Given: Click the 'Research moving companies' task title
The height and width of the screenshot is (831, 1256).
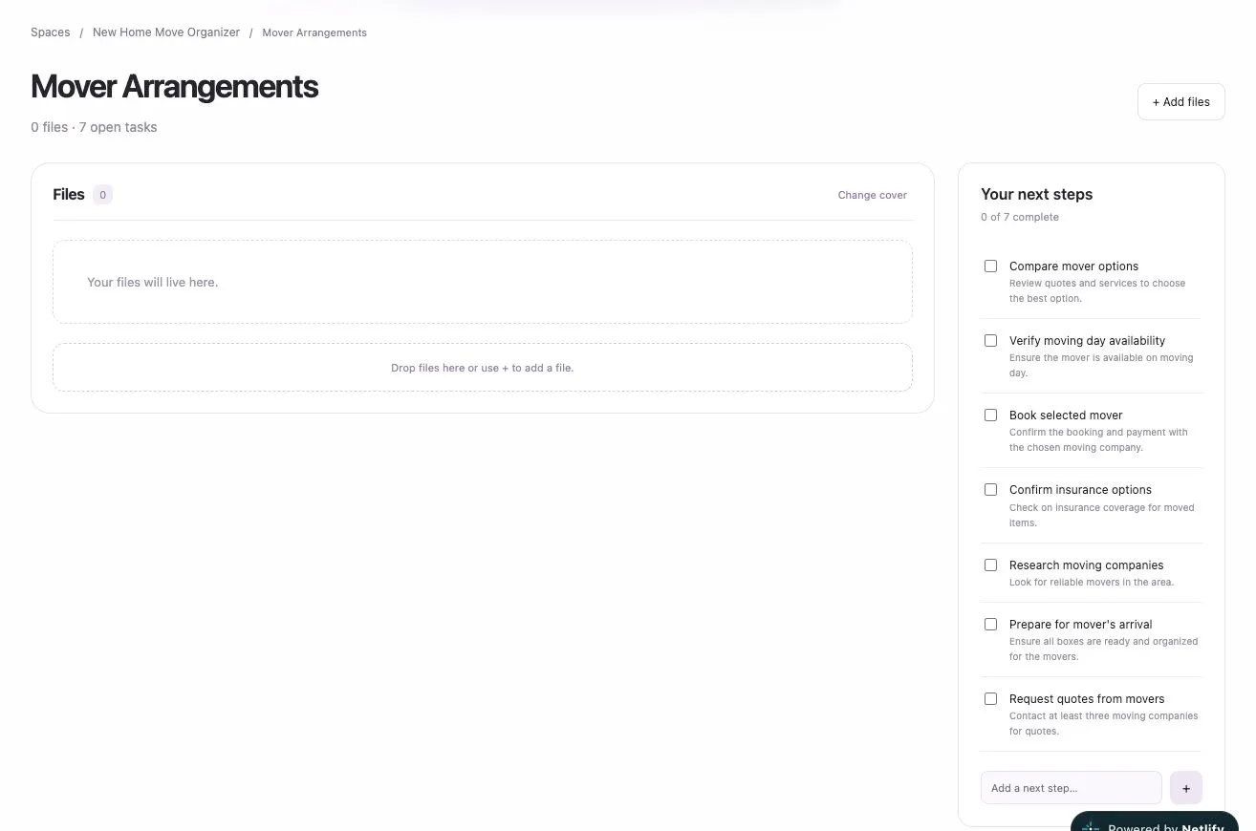Looking at the screenshot, I should tap(1086, 565).
